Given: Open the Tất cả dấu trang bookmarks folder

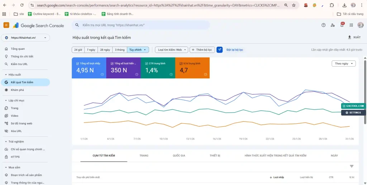Looking at the screenshot, I should click(x=350, y=14).
